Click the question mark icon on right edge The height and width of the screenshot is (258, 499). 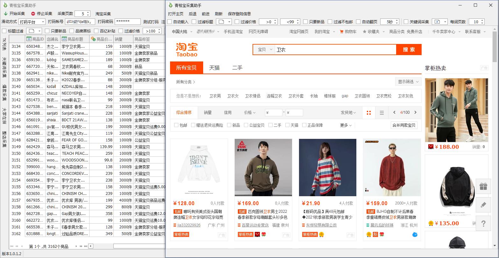(x=483, y=223)
